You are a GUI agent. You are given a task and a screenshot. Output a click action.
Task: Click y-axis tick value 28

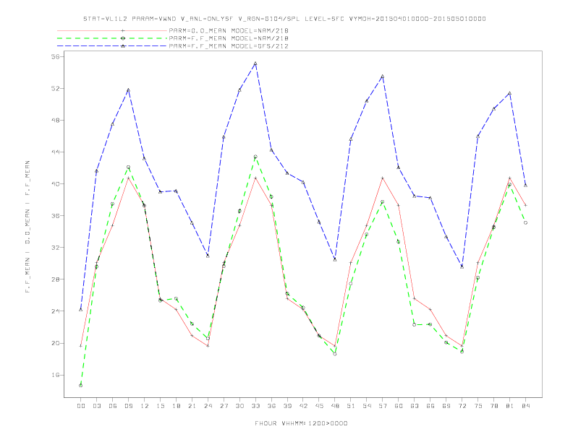coord(55,279)
